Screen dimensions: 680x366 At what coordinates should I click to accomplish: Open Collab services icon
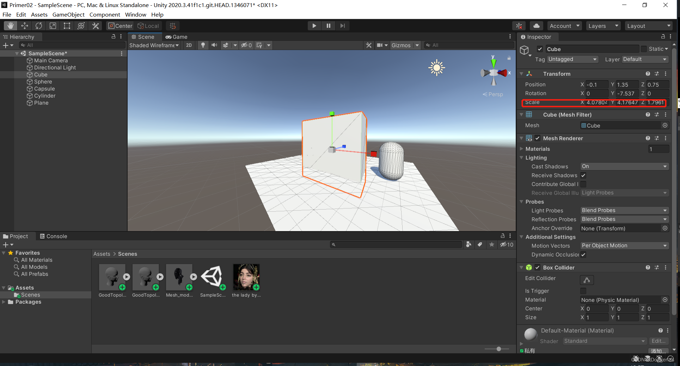pyautogui.click(x=519, y=26)
